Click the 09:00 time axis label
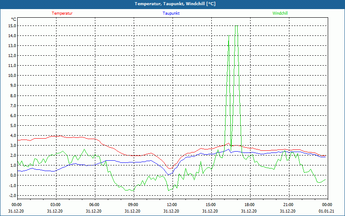 (134, 205)
